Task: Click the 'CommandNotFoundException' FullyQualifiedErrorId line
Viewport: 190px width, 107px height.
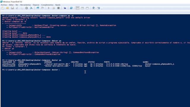Action: (x=34, y=54)
